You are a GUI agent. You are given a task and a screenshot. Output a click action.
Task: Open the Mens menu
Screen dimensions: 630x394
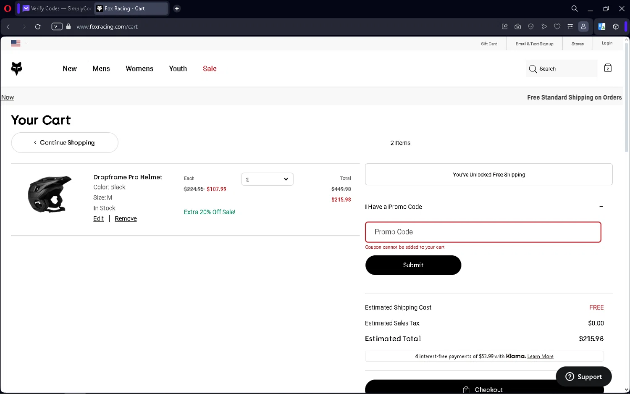coord(101,68)
